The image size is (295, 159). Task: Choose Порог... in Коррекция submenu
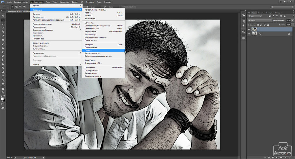point(103,50)
